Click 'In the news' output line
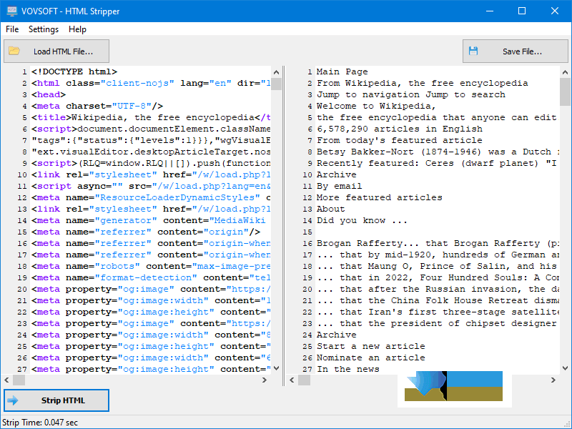 [347, 369]
